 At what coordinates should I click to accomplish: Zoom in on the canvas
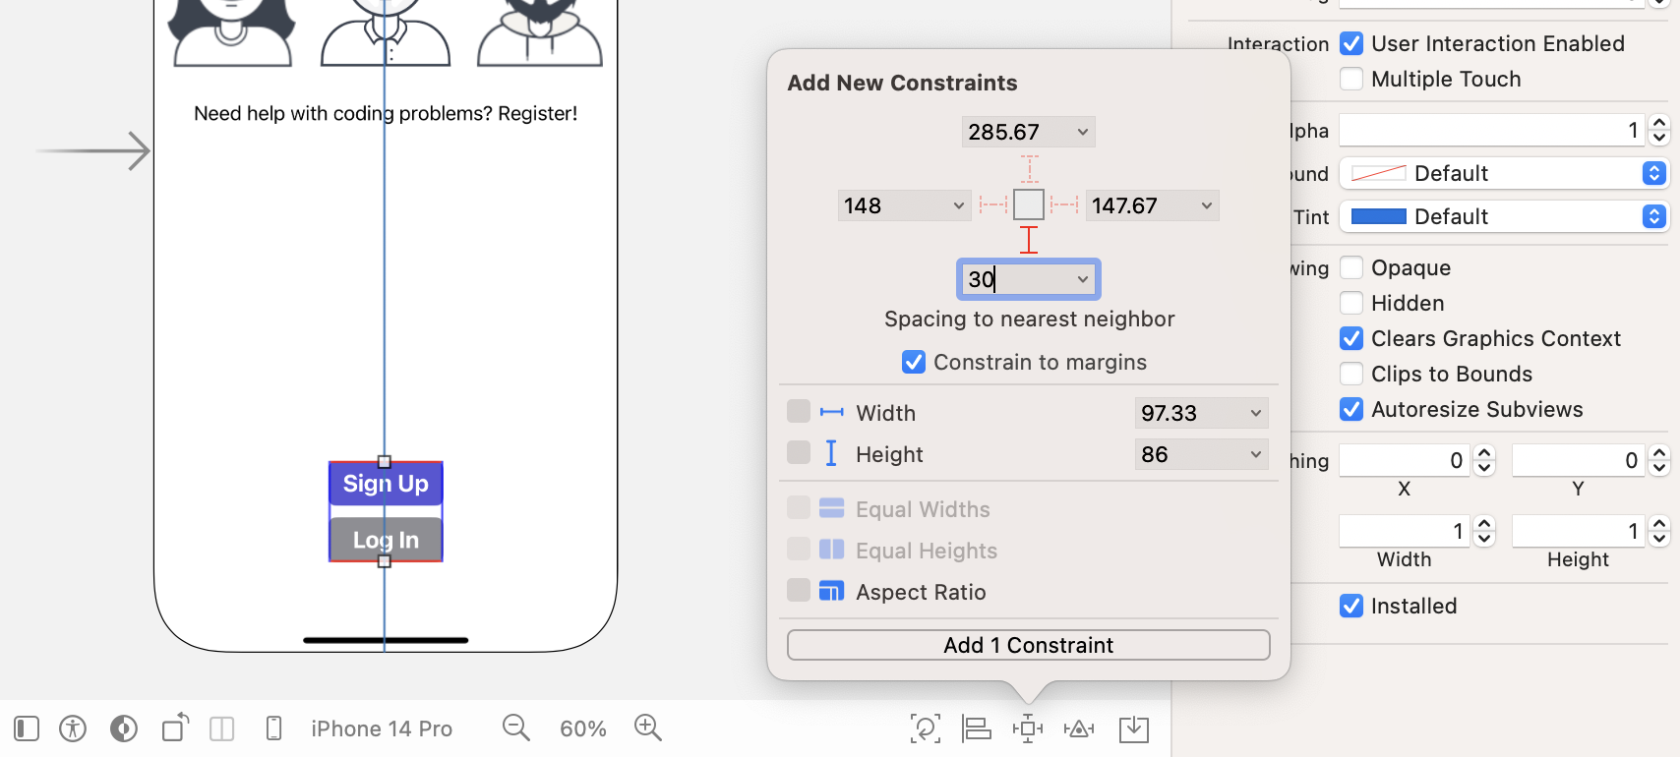click(x=648, y=728)
